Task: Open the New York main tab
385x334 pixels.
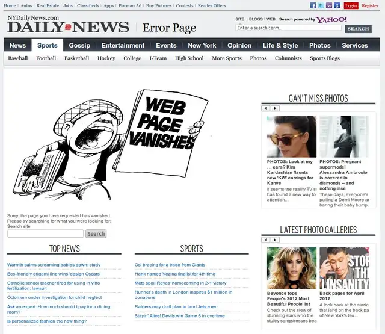Action: point(202,45)
